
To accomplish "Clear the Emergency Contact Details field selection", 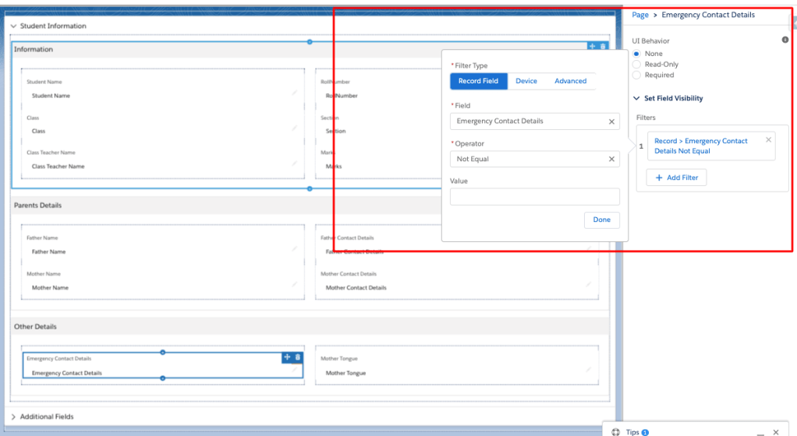I will click(611, 121).
